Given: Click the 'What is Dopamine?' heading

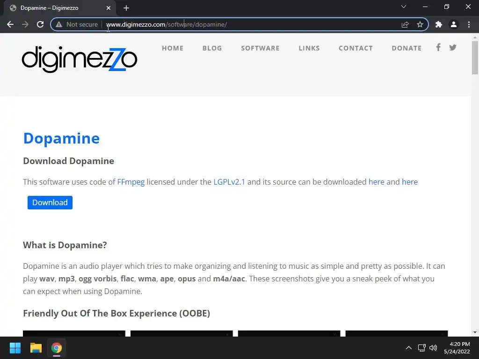Looking at the screenshot, I should tap(65, 245).
